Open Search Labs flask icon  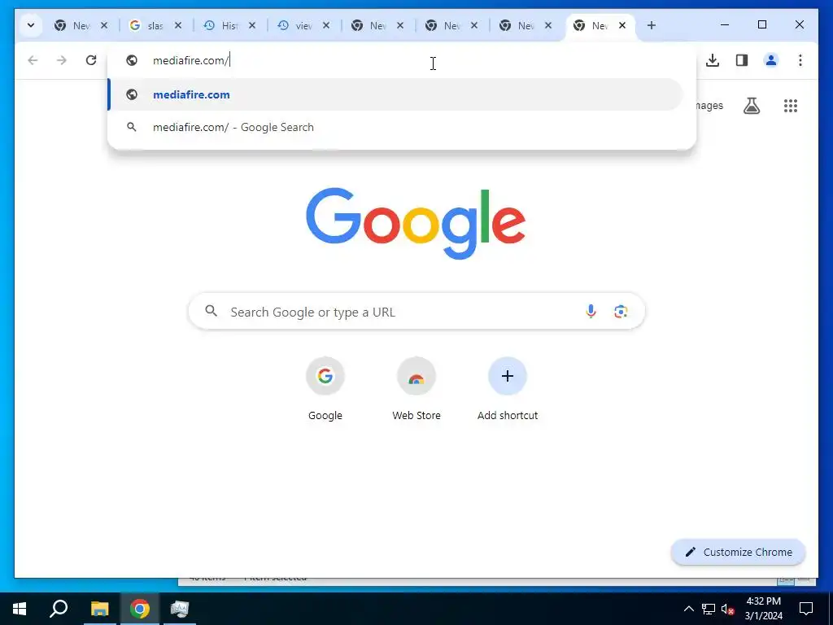coord(751,106)
